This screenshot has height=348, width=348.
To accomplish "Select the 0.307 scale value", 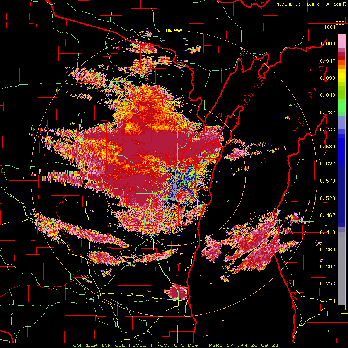I will tap(328, 266).
